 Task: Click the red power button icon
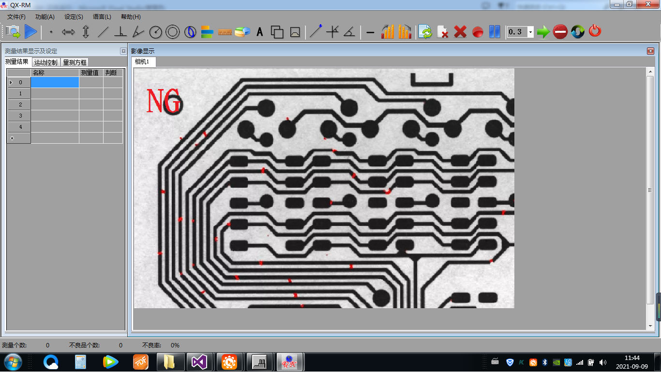coord(595,32)
